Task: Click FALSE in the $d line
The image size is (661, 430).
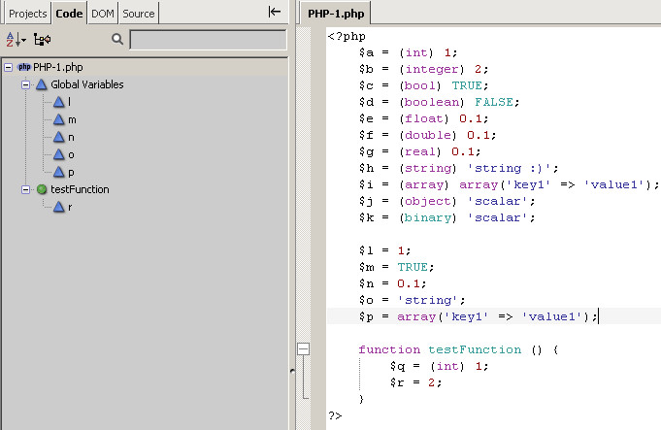Action: [494, 102]
